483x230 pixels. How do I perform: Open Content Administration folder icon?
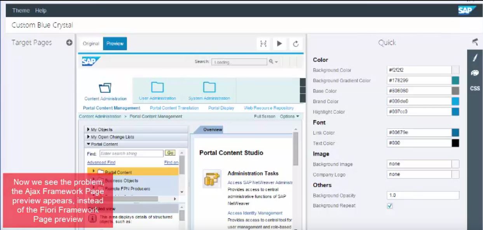[x=105, y=88]
